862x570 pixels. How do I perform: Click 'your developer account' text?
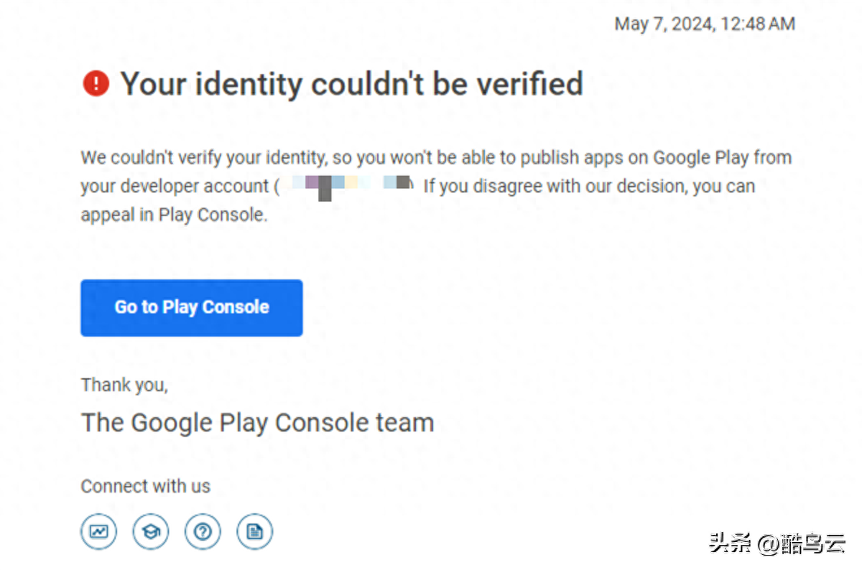click(174, 186)
